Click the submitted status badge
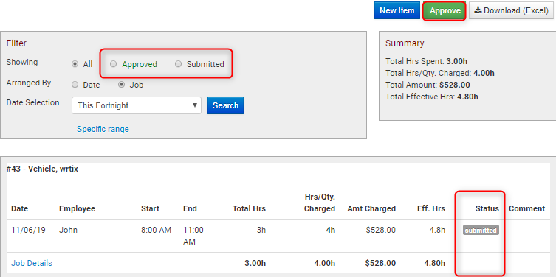556x277 pixels. point(481,231)
